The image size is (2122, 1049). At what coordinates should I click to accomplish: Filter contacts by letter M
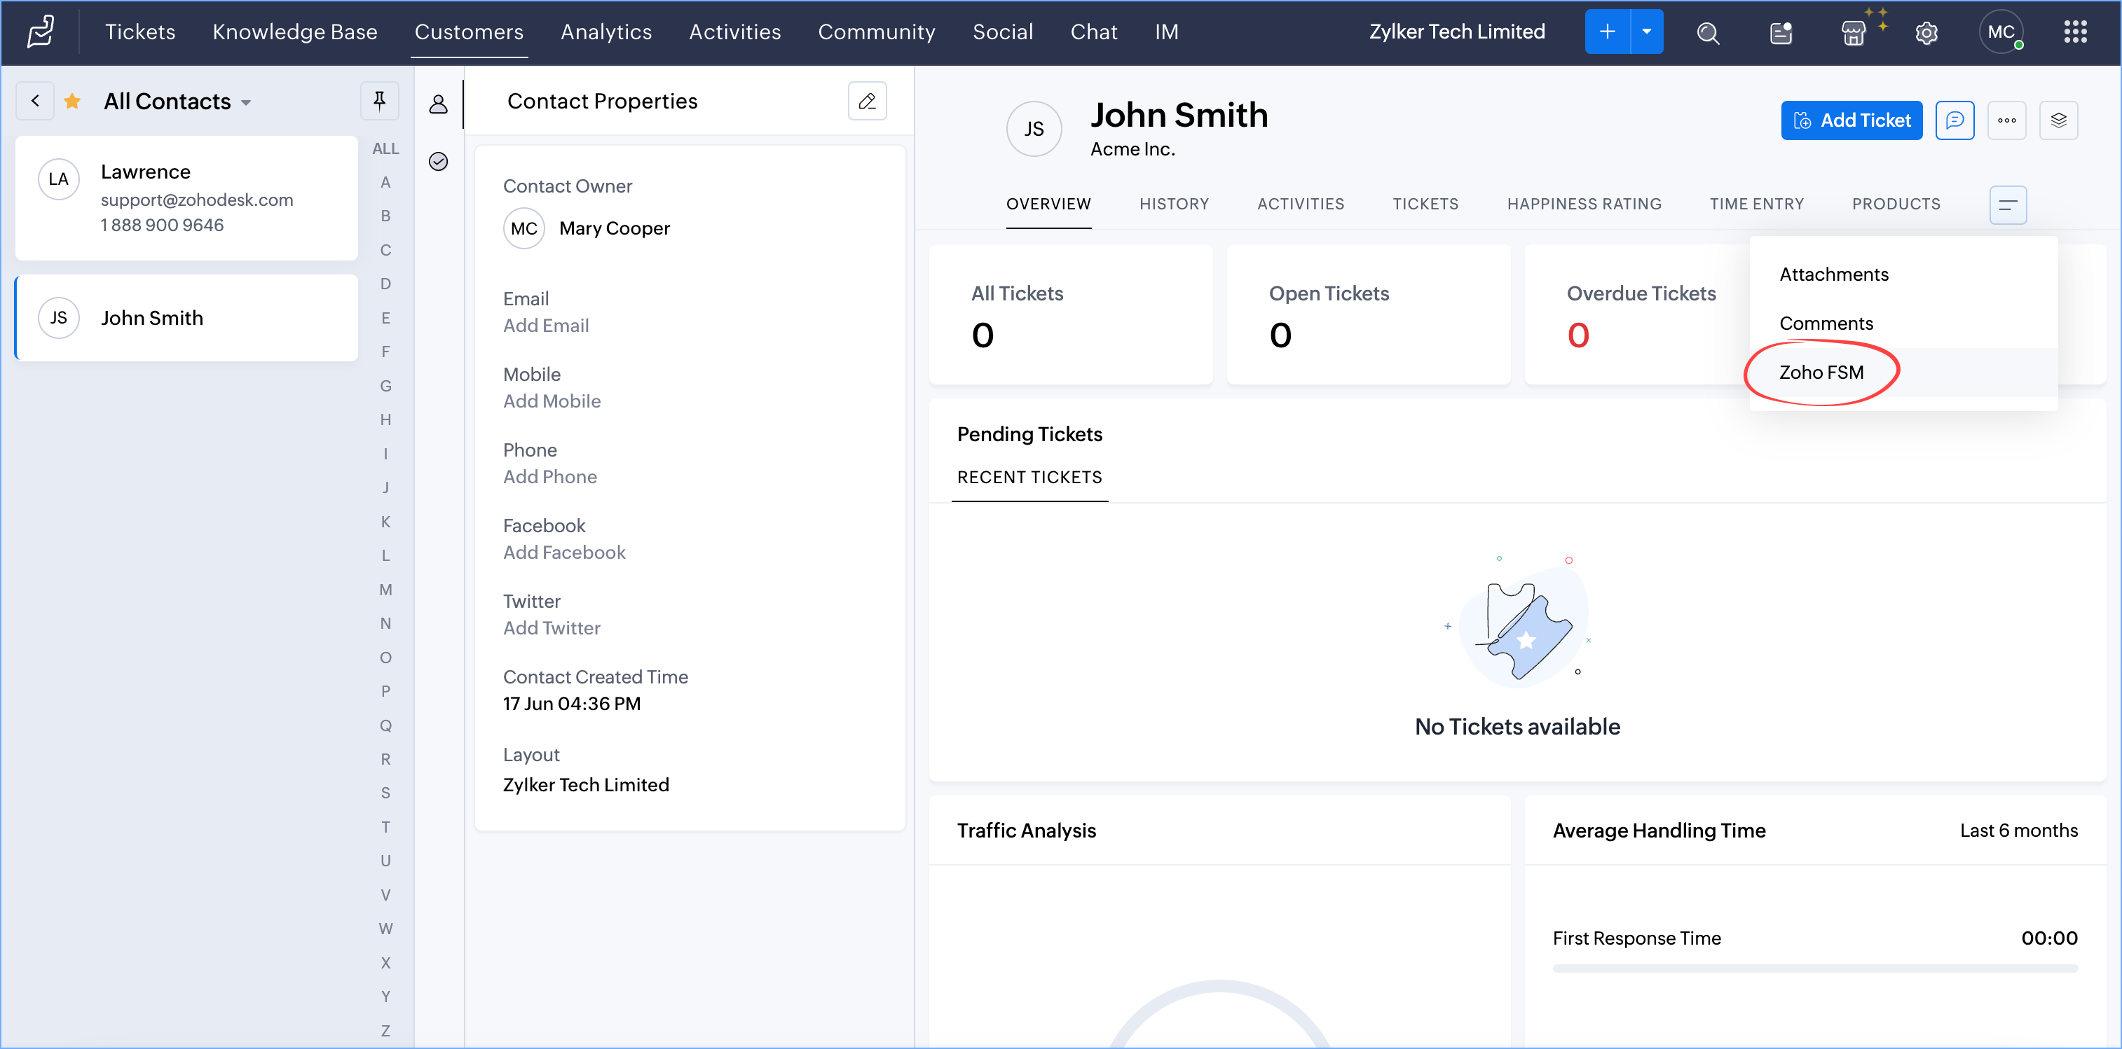click(x=385, y=590)
